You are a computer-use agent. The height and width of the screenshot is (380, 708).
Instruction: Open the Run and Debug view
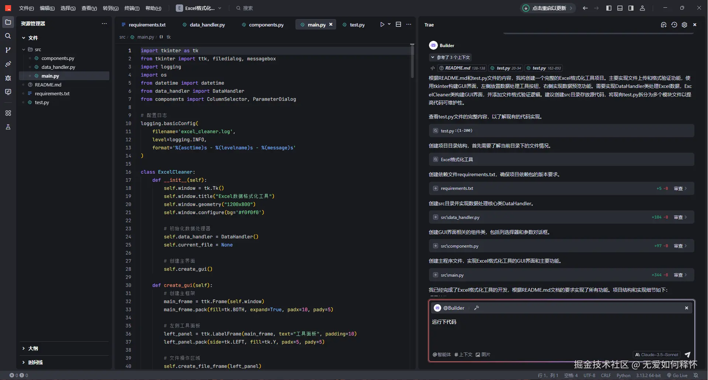click(8, 78)
